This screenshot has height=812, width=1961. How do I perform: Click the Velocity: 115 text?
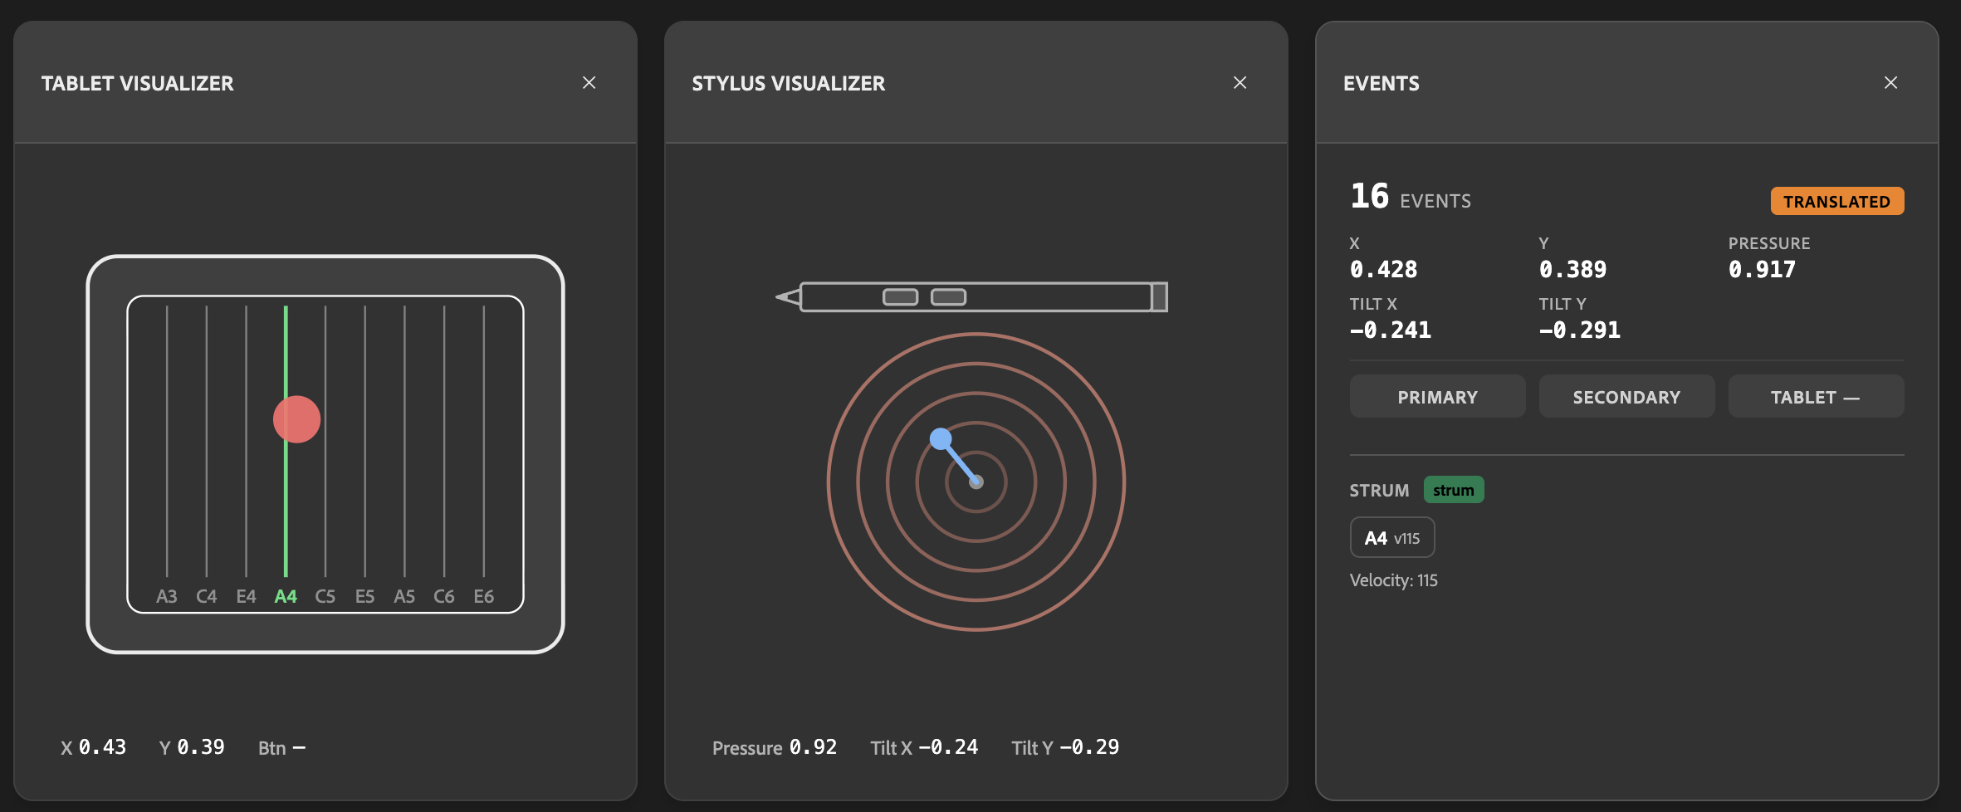[1393, 580]
